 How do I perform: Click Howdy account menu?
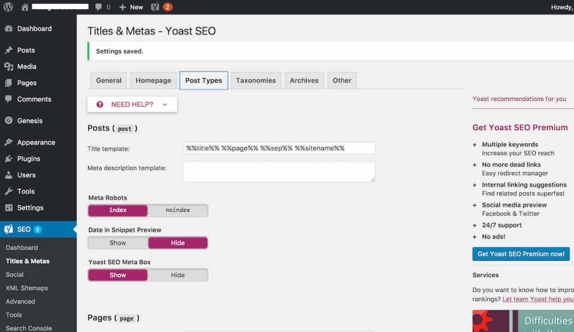tap(562, 7)
